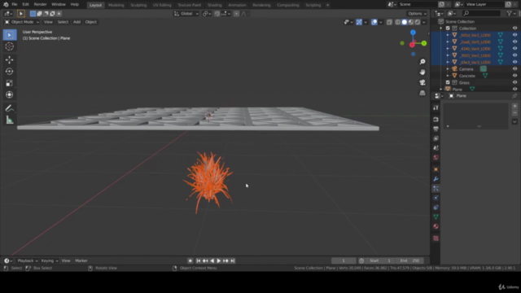This screenshot has height=293, width=521.
Task: Switch to solid viewport shading
Action: tap(405, 22)
